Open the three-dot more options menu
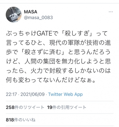This screenshot has width=119, height=127. coord(111,12)
